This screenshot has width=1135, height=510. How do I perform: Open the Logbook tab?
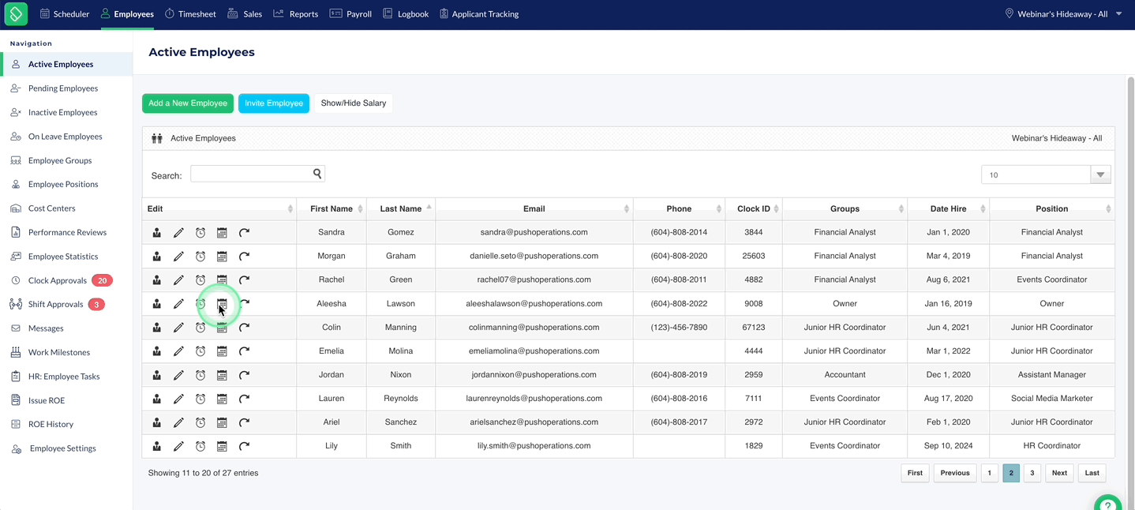point(406,14)
